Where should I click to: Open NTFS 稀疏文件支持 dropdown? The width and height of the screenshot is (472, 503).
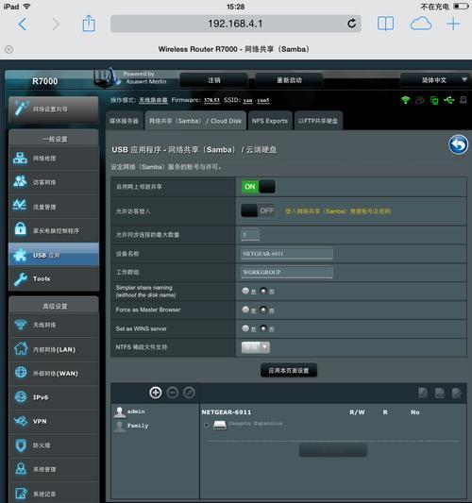(256, 347)
